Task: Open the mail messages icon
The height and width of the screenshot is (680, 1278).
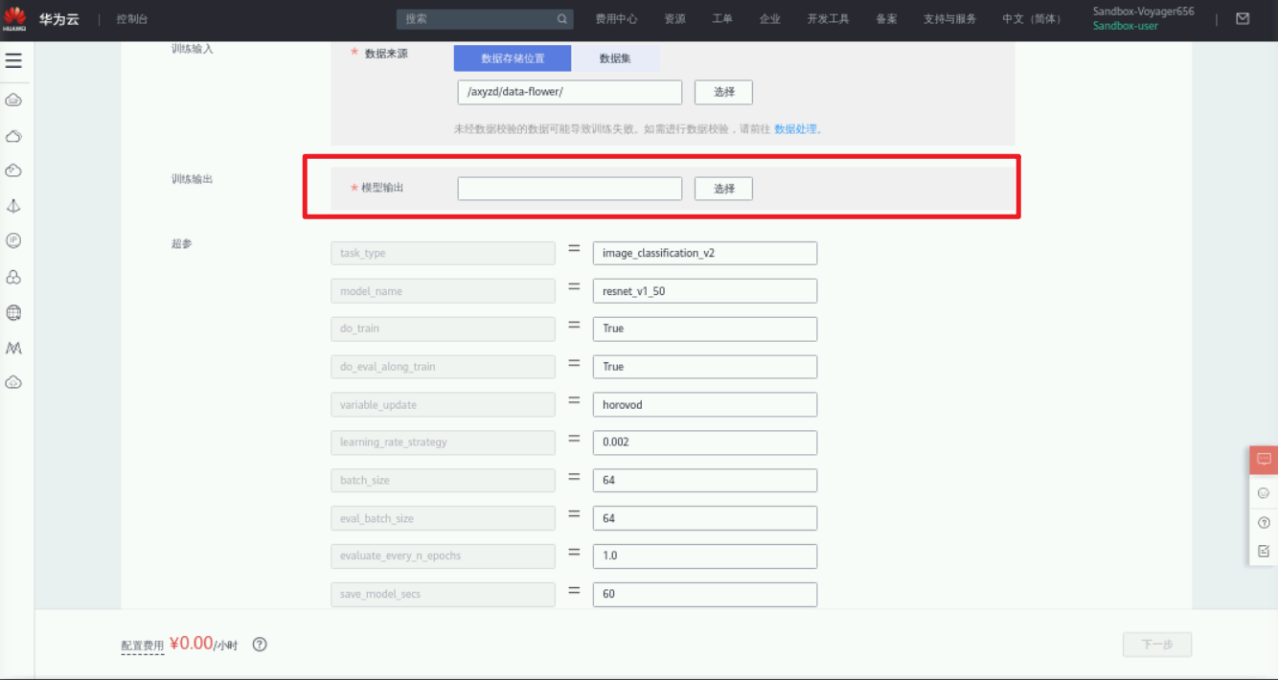Action: click(x=1243, y=18)
